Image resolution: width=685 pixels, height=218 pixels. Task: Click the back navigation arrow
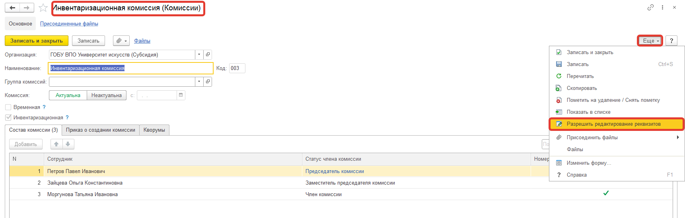click(x=12, y=8)
